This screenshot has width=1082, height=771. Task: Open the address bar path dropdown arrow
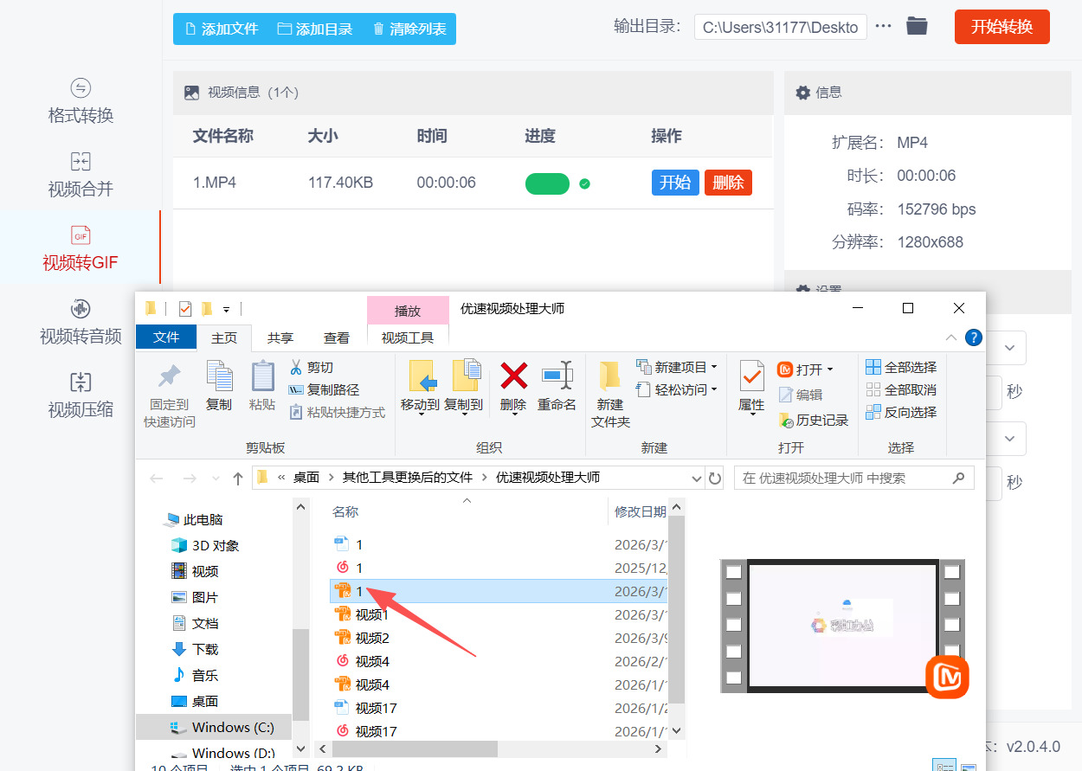pos(697,479)
